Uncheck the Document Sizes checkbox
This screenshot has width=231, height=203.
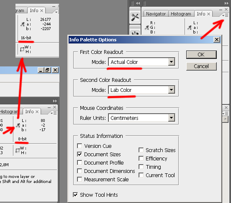click(x=80, y=154)
